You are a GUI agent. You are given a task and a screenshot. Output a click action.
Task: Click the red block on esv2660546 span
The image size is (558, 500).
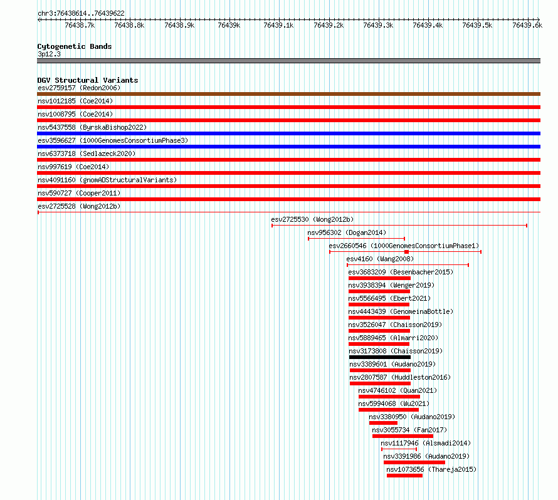click(x=406, y=252)
